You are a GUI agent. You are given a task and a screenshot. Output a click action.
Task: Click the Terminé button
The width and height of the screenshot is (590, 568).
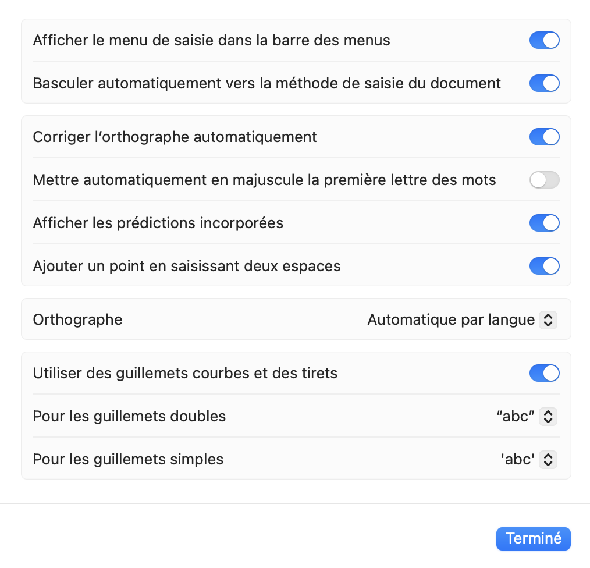point(533,538)
